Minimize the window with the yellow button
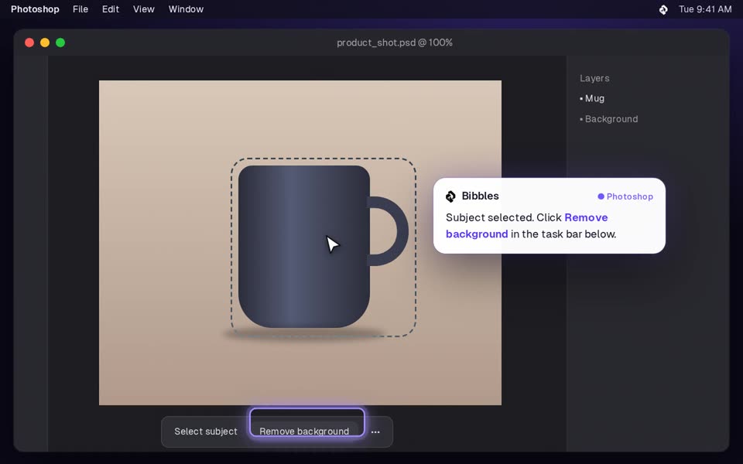 point(45,43)
